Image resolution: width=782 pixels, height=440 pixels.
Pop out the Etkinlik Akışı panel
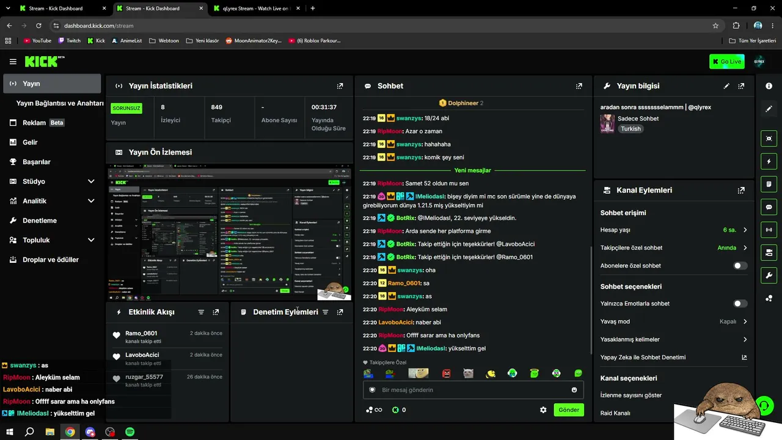(x=216, y=312)
